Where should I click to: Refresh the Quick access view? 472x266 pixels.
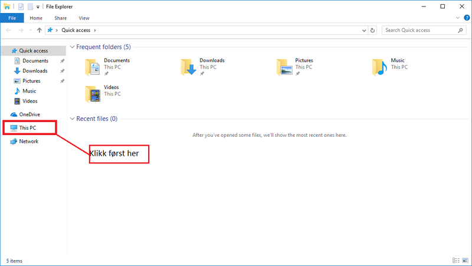372,31
